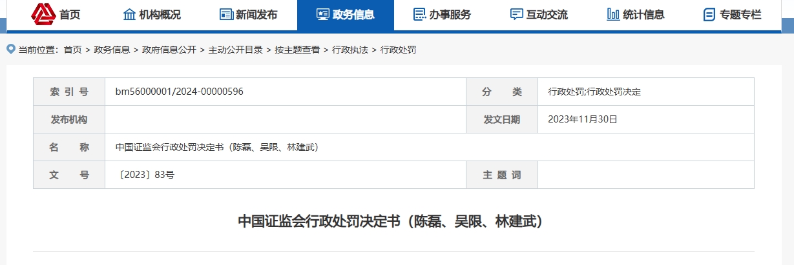Click the location pin icon before 当前位置
Image resolution: width=794 pixels, height=265 pixels.
[10, 48]
